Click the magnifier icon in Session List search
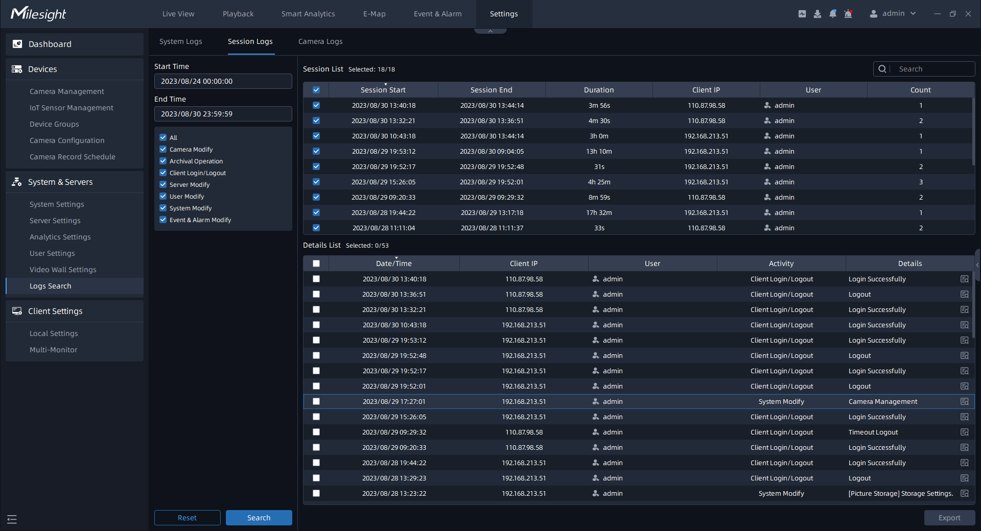Screen dimensions: 981x531 (x=882, y=69)
